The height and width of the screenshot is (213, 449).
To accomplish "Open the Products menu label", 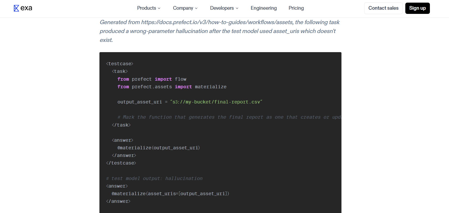I will coord(146,8).
